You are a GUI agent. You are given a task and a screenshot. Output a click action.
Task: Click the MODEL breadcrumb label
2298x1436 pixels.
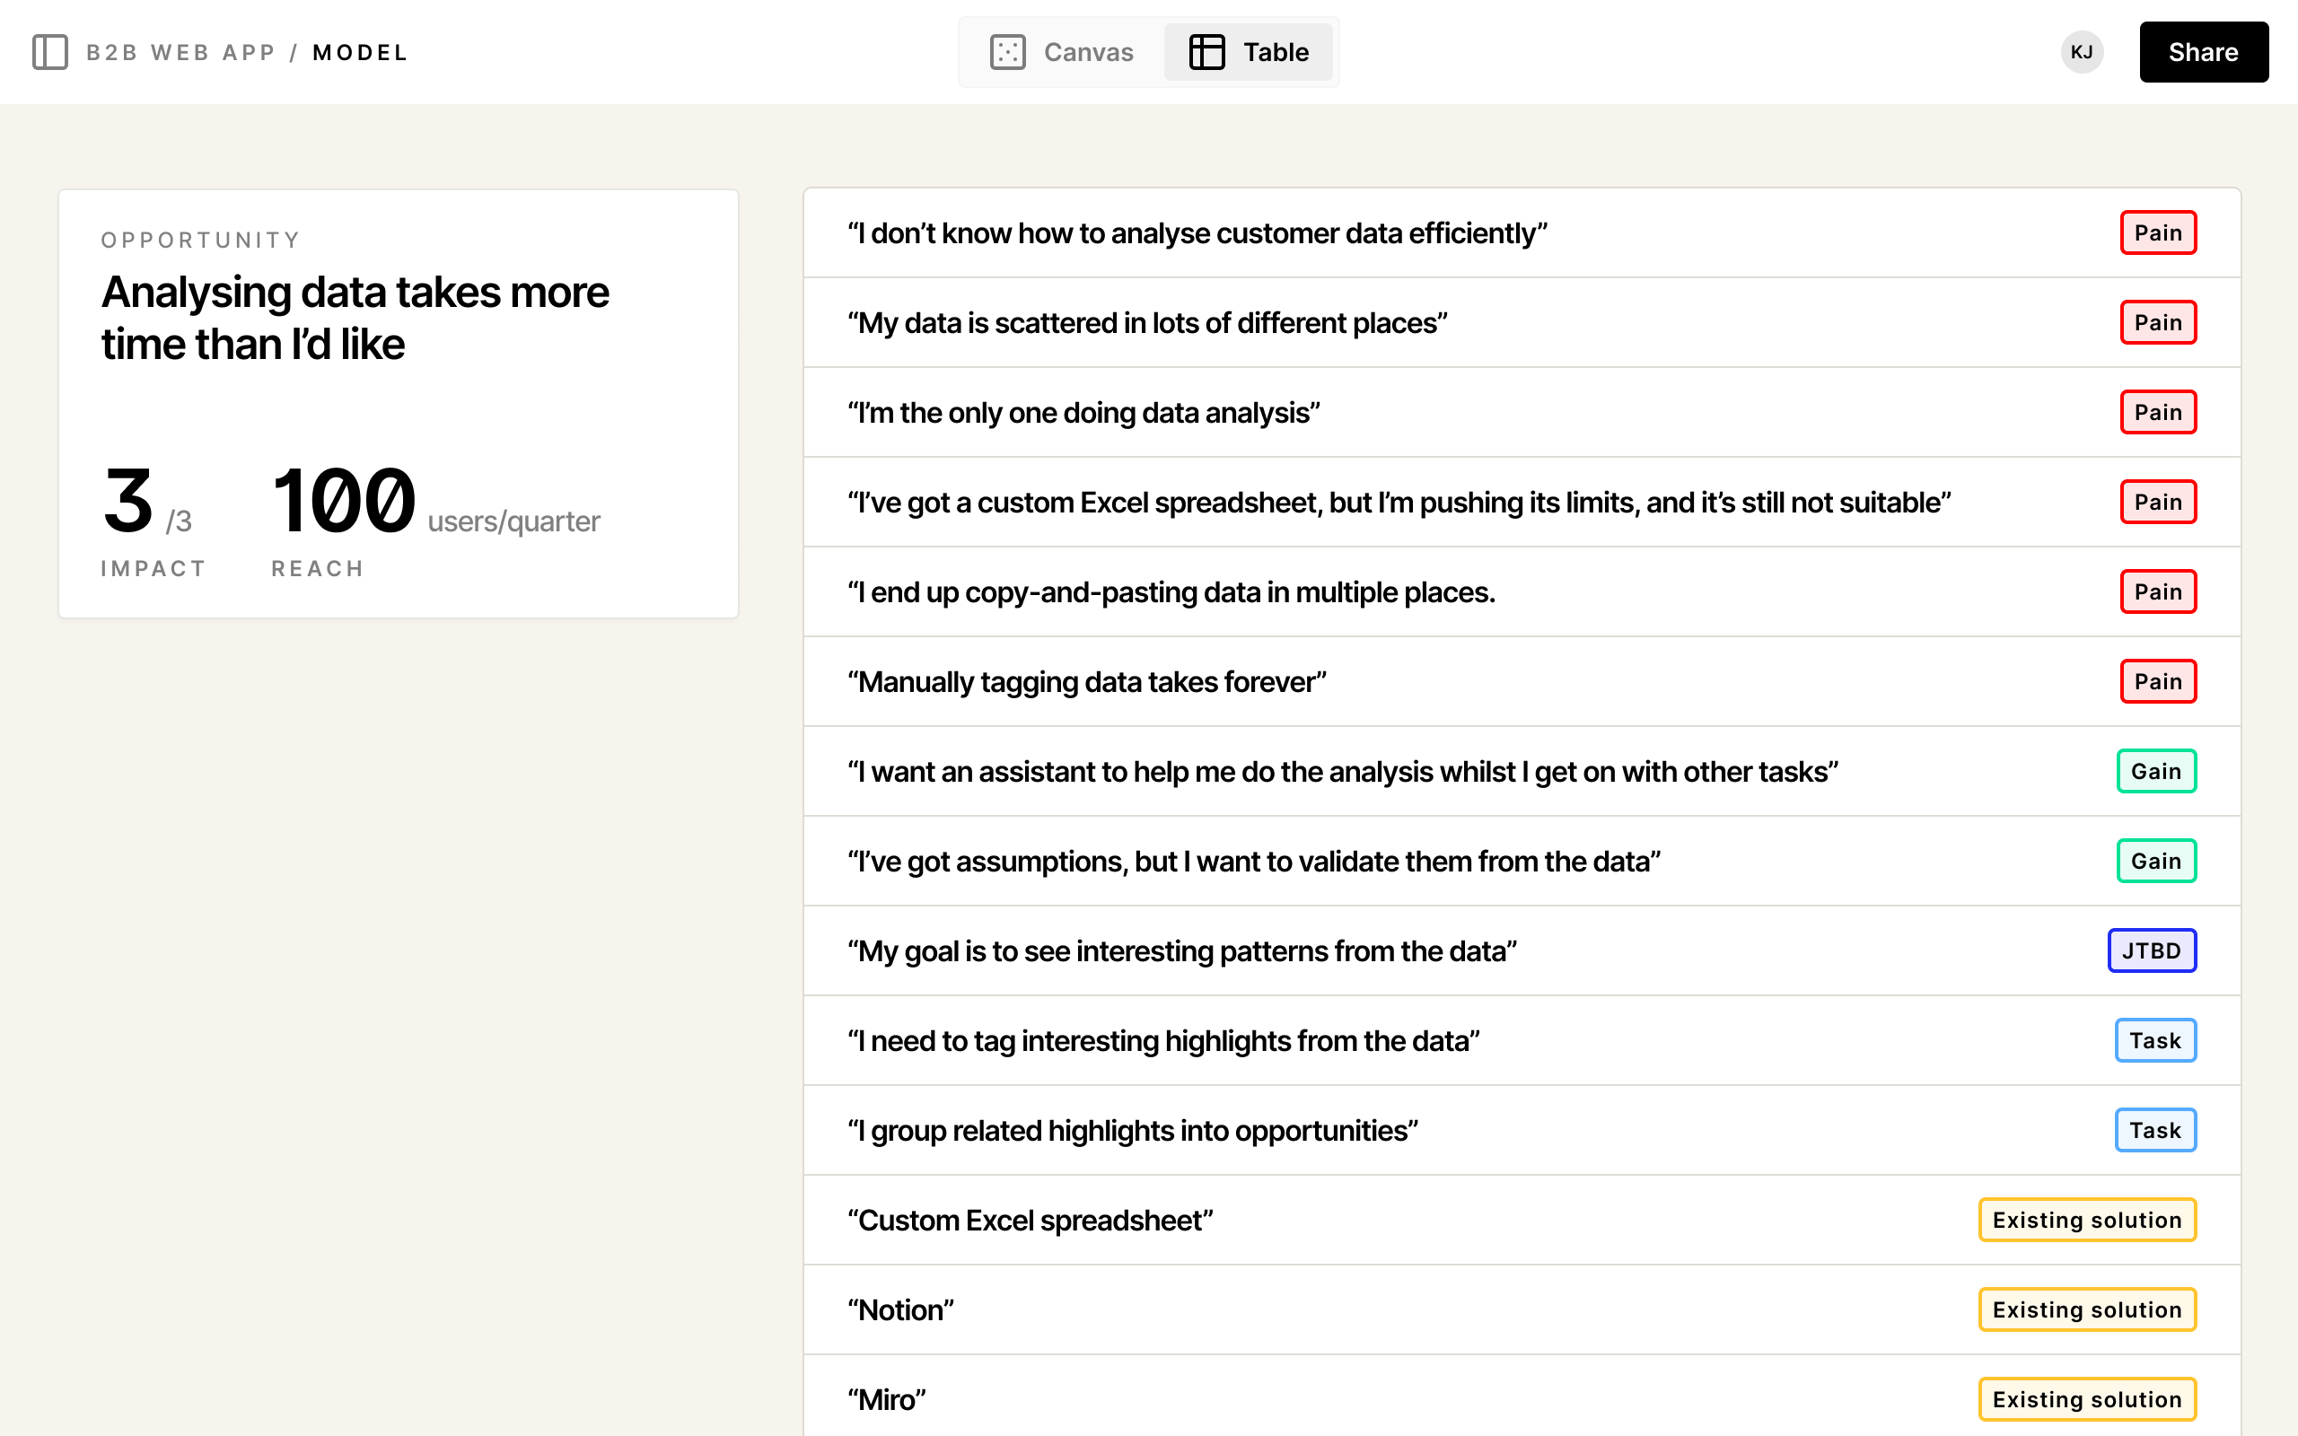tap(360, 52)
